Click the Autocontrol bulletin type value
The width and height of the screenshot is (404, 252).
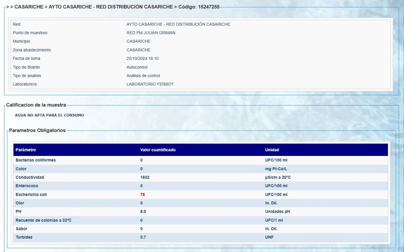coord(137,67)
